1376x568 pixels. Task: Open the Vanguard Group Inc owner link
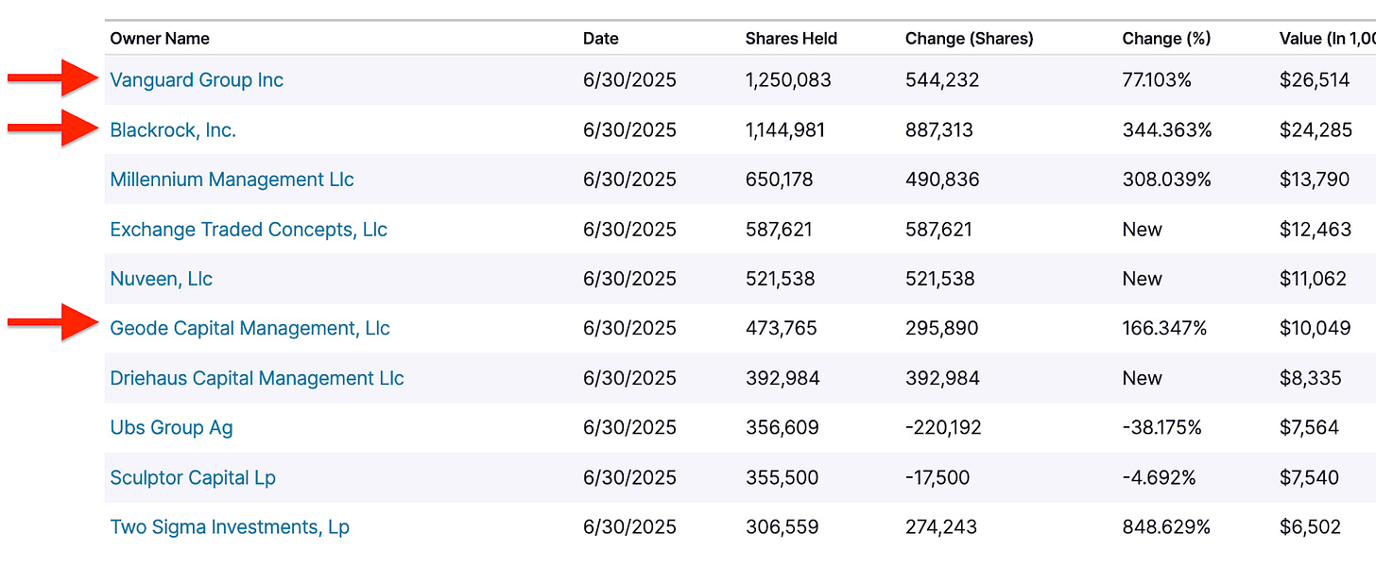[x=197, y=80]
